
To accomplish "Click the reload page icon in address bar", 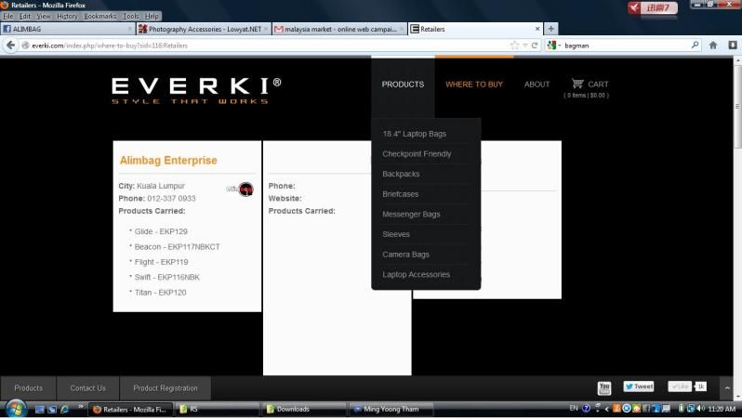I will click(535, 45).
